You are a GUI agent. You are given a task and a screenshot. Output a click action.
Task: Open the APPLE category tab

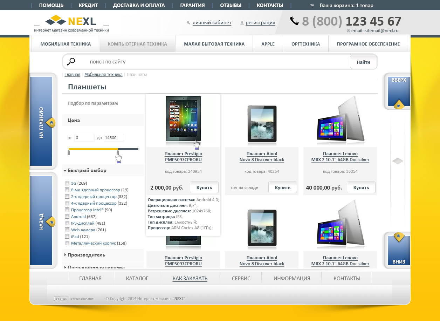click(268, 44)
